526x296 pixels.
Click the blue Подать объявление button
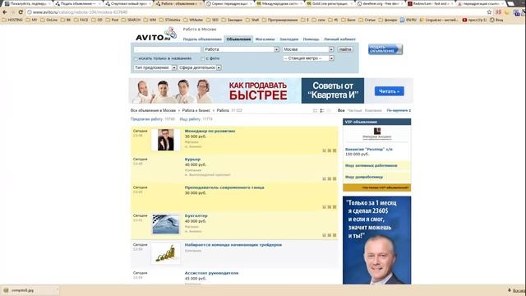385,49
